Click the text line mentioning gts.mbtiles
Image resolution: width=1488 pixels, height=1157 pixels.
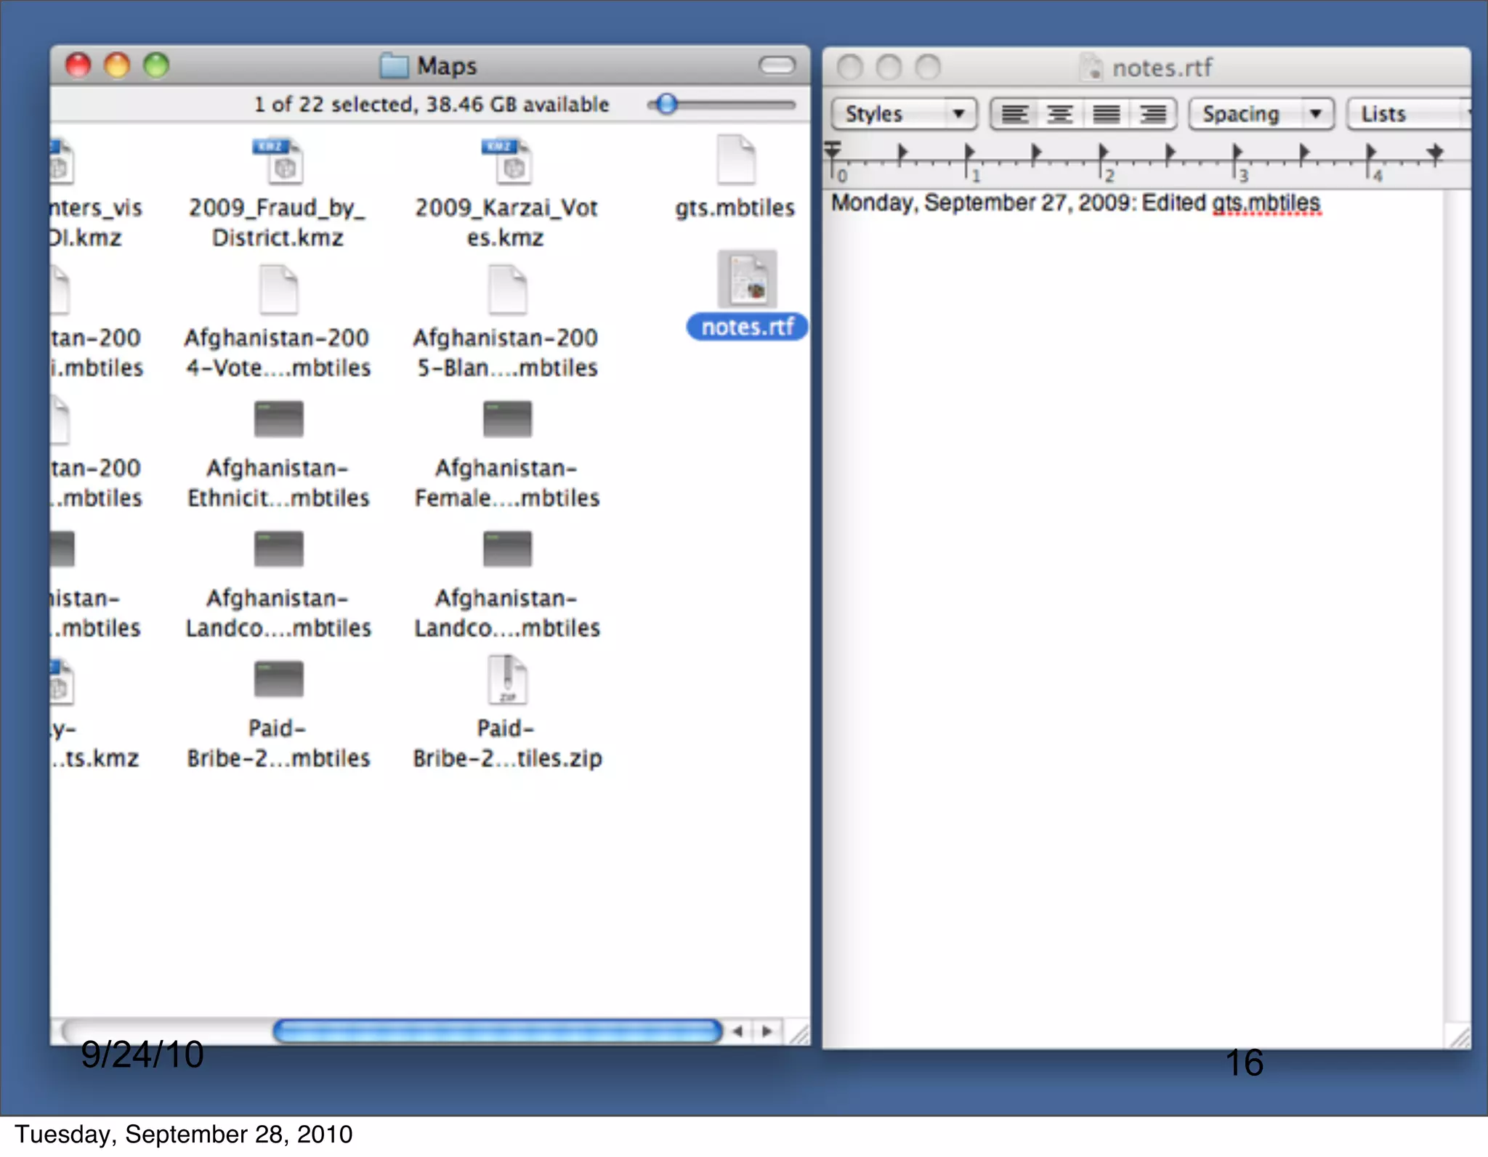1075,203
